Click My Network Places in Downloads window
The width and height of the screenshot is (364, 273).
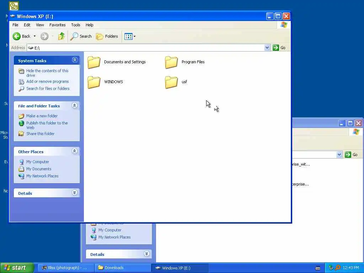114,237
